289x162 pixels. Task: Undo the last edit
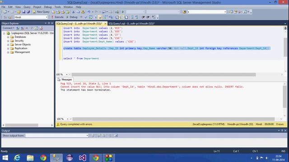[x=89, y=12]
